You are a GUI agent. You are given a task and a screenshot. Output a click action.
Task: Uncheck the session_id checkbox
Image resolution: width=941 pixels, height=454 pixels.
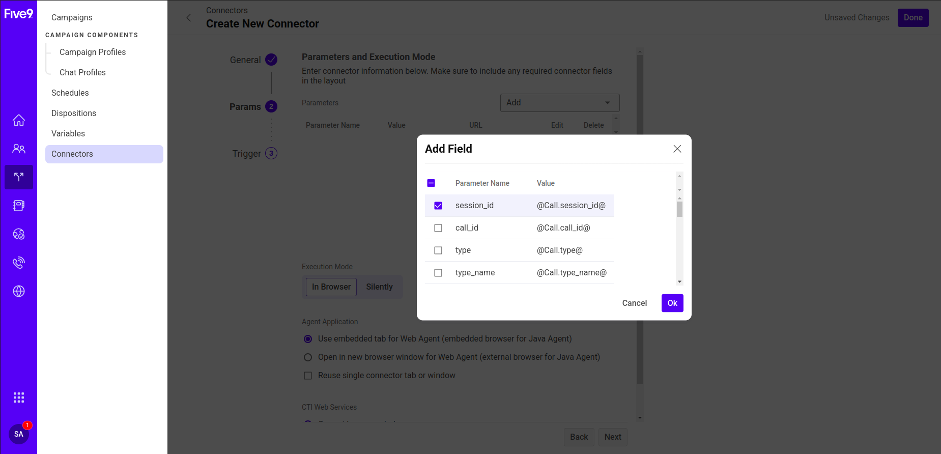click(438, 206)
